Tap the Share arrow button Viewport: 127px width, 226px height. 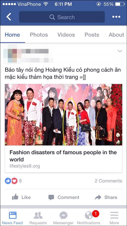tap(106, 197)
